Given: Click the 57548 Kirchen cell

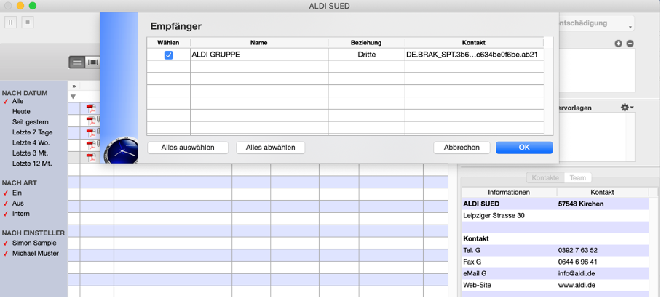Looking at the screenshot, I should coord(581,204).
